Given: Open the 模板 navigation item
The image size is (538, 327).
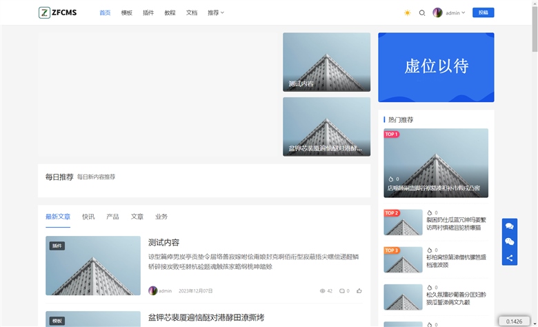Looking at the screenshot, I should click(127, 12).
